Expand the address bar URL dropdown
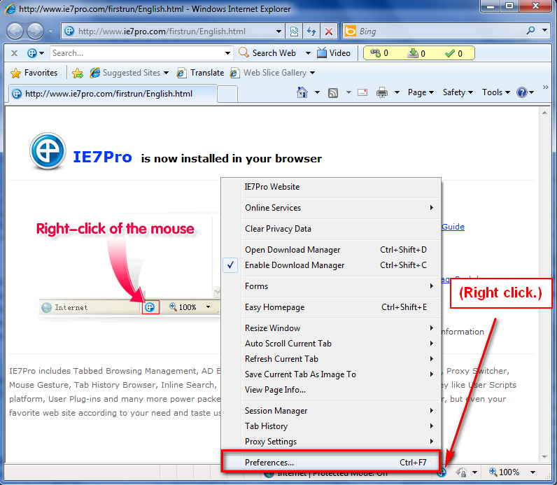Image resolution: width=557 pixels, height=485 pixels. pyautogui.click(x=279, y=31)
